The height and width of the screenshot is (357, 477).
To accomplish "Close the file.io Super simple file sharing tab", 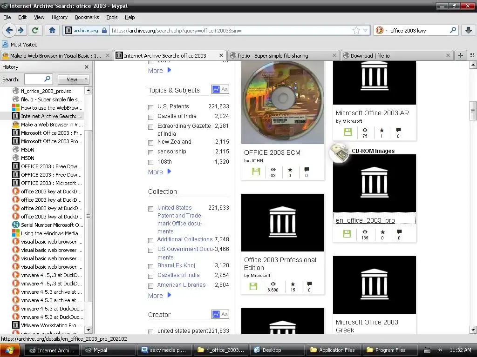I will coord(334,55).
